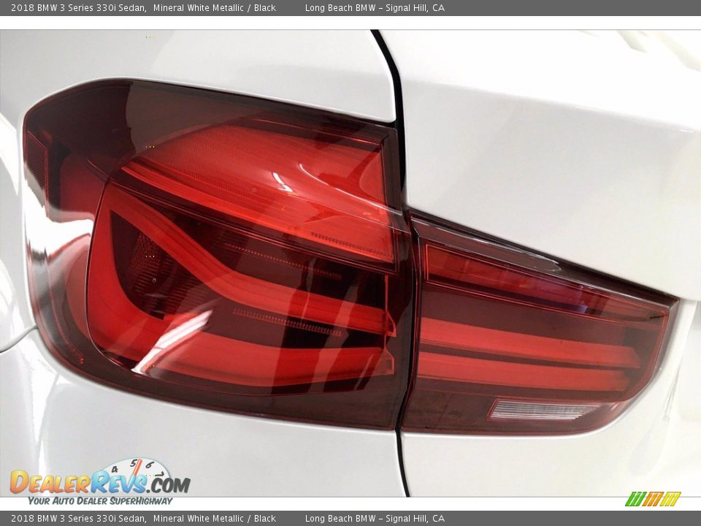The width and height of the screenshot is (701, 526).
Task: Click the DealerRevs.com logo watermark
Action: tap(99, 482)
